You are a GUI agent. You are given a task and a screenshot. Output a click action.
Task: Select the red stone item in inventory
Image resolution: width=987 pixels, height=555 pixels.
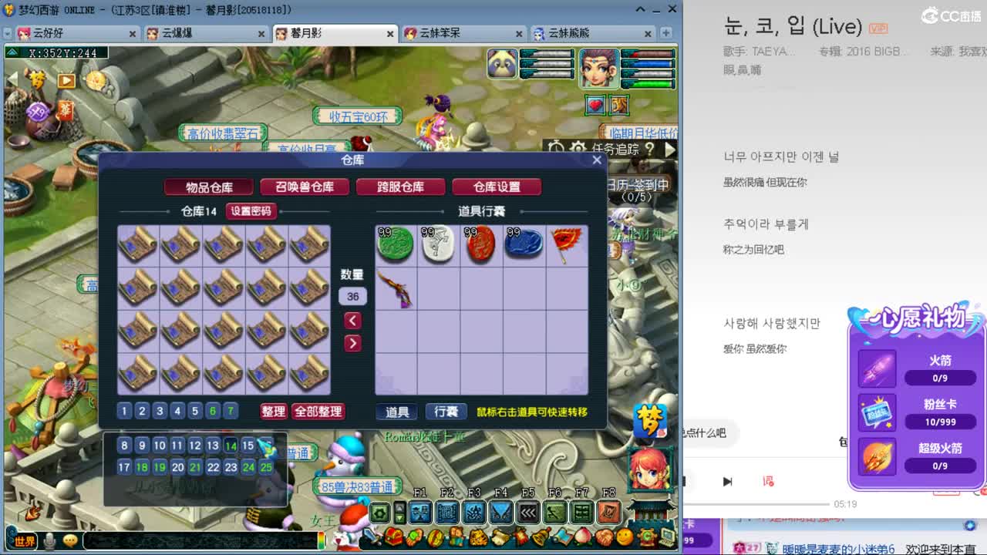click(x=480, y=246)
